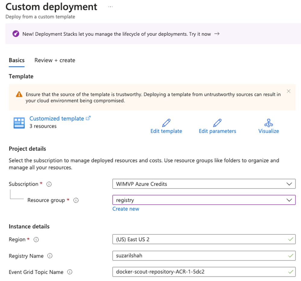Click the Resource group info icon
This screenshot has height=281, width=301.
(76, 200)
